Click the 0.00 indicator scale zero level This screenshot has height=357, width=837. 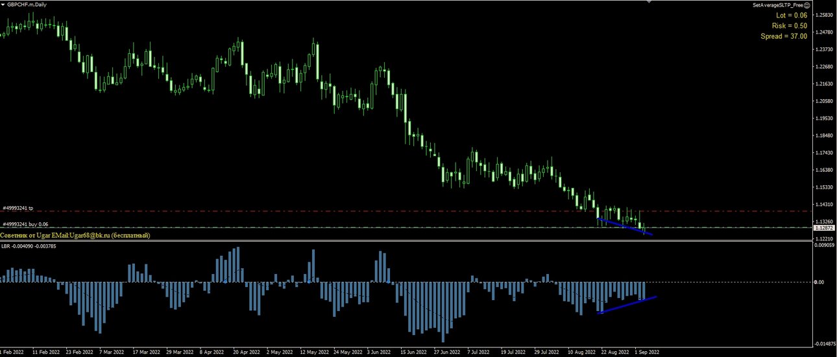pyautogui.click(x=820, y=282)
